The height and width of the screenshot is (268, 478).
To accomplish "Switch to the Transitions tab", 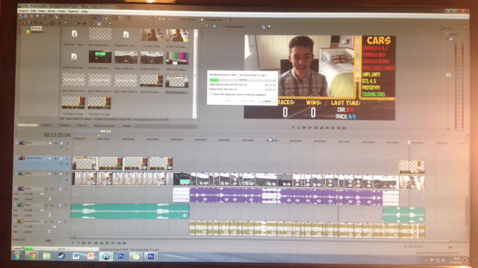I will pos(64,125).
